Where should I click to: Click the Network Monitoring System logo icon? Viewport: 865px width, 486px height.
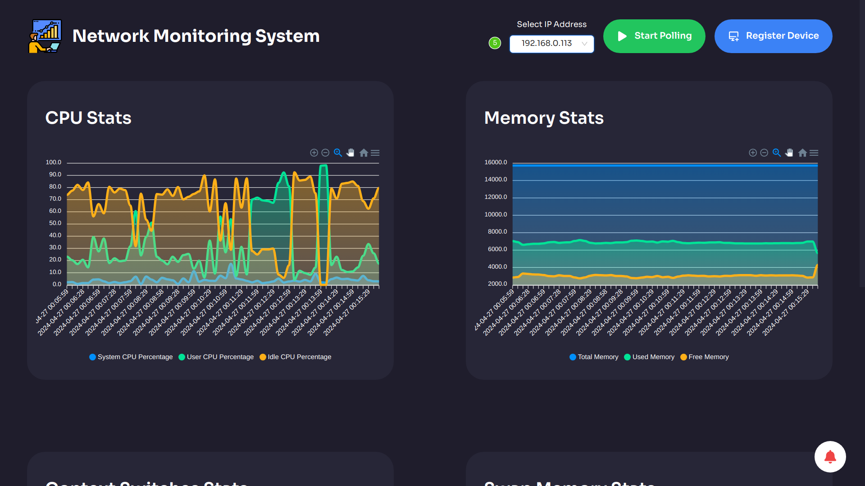(x=45, y=36)
